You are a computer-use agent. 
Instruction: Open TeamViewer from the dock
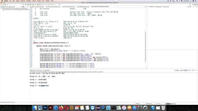(93, 108)
